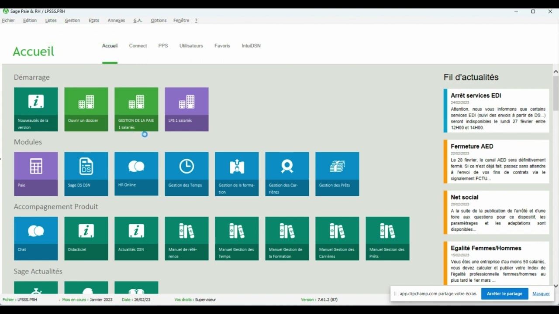This screenshot has height=314, width=559.
Task: Open the Gestion des Prêts module
Action: 337,174
